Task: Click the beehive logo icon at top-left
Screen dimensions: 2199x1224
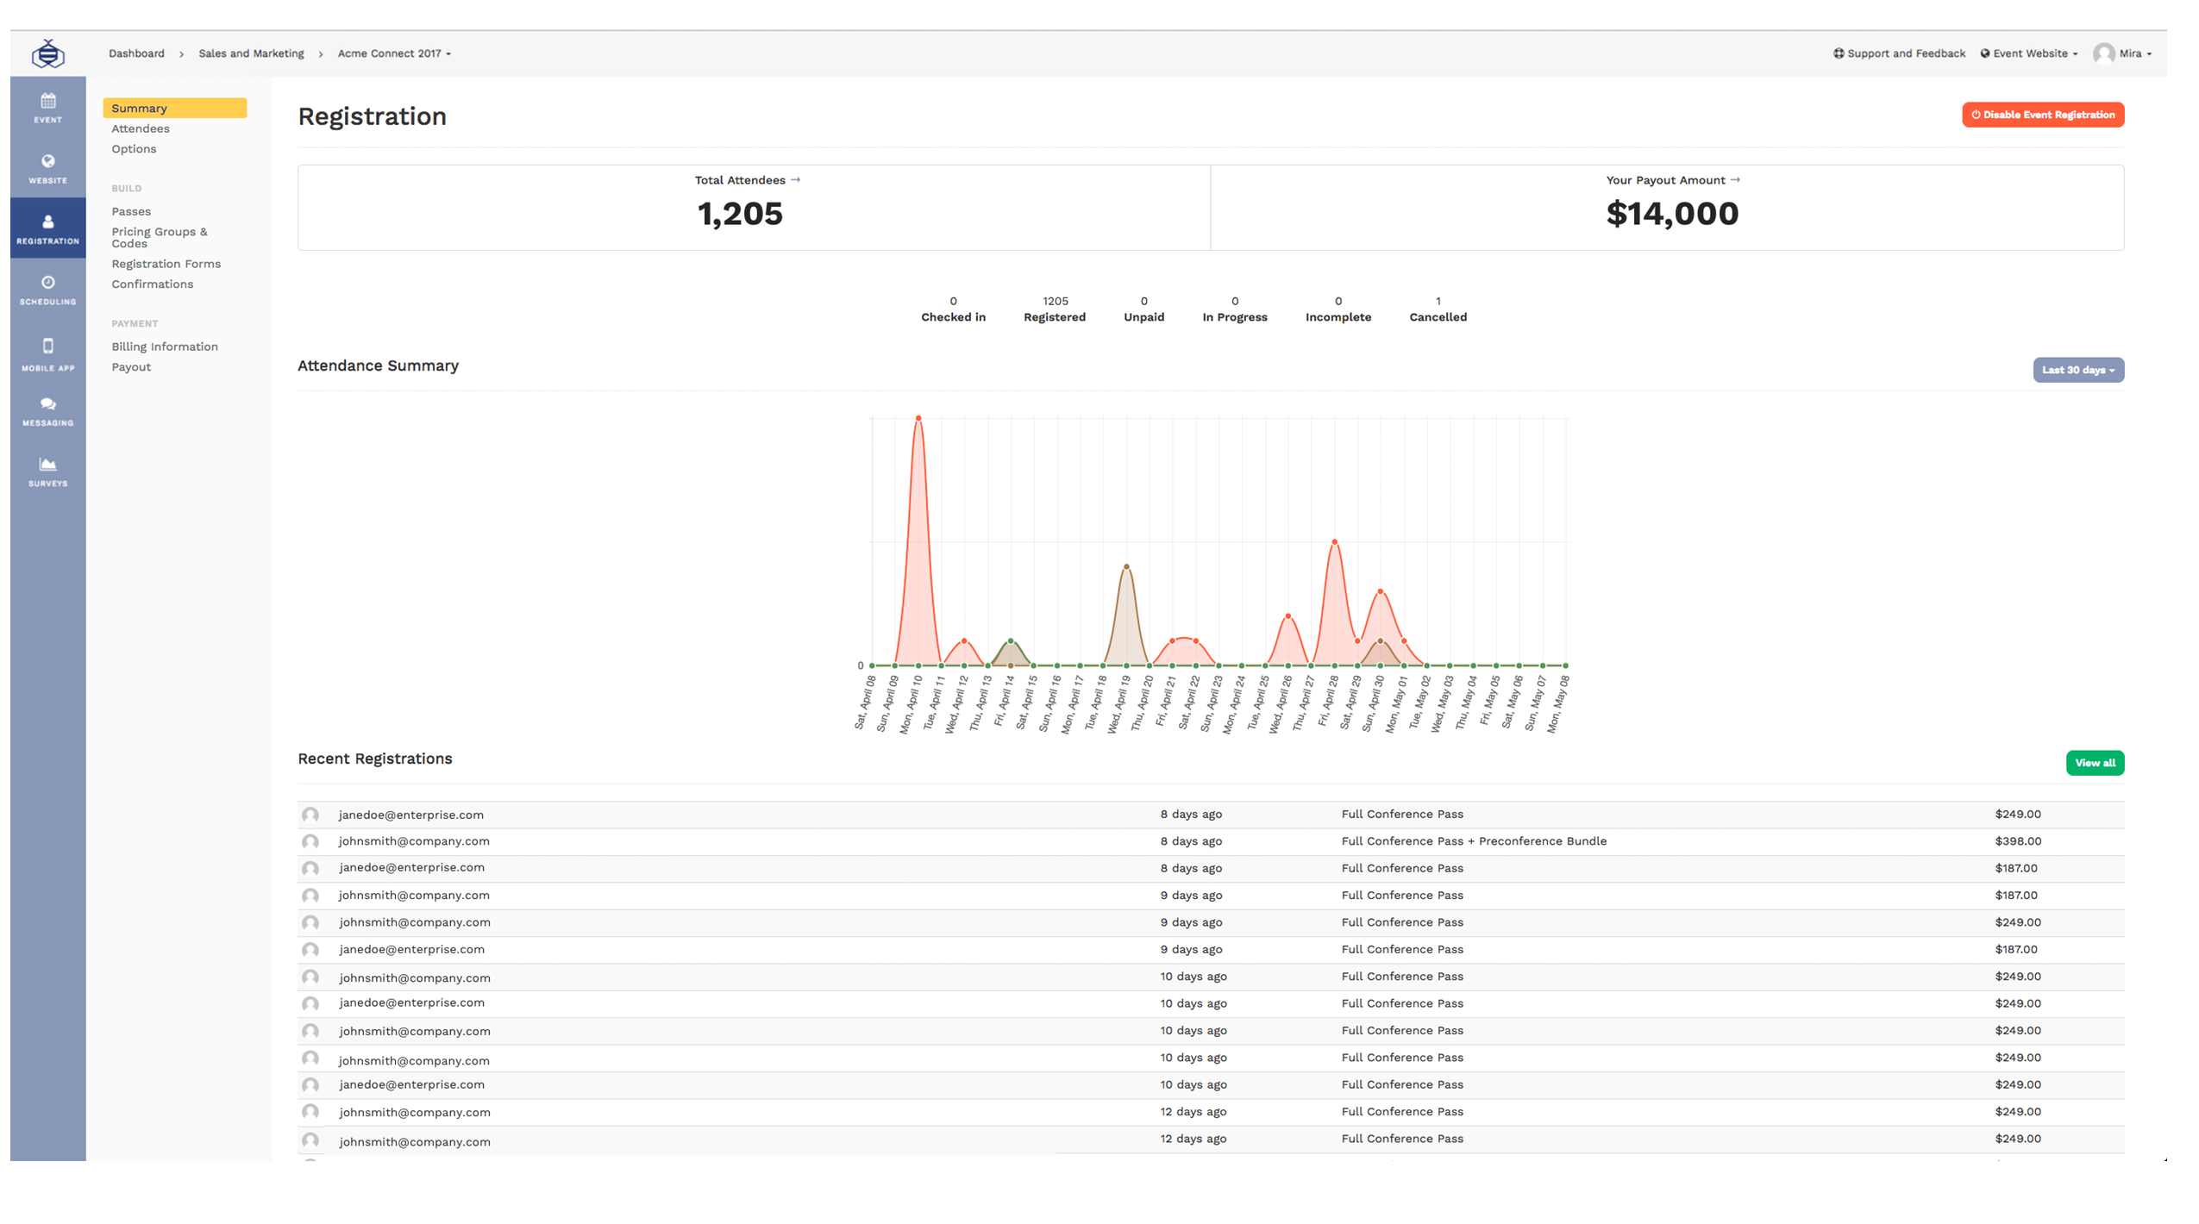Action: click(x=47, y=53)
